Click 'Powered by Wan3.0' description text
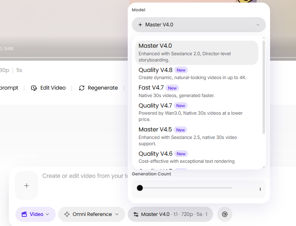Screen dimensions: 296x226 pyautogui.click(x=190, y=116)
